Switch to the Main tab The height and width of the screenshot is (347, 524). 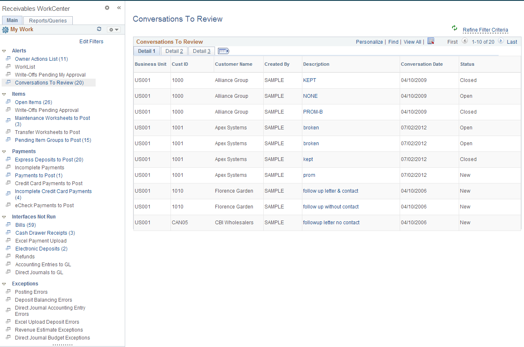(x=12, y=20)
